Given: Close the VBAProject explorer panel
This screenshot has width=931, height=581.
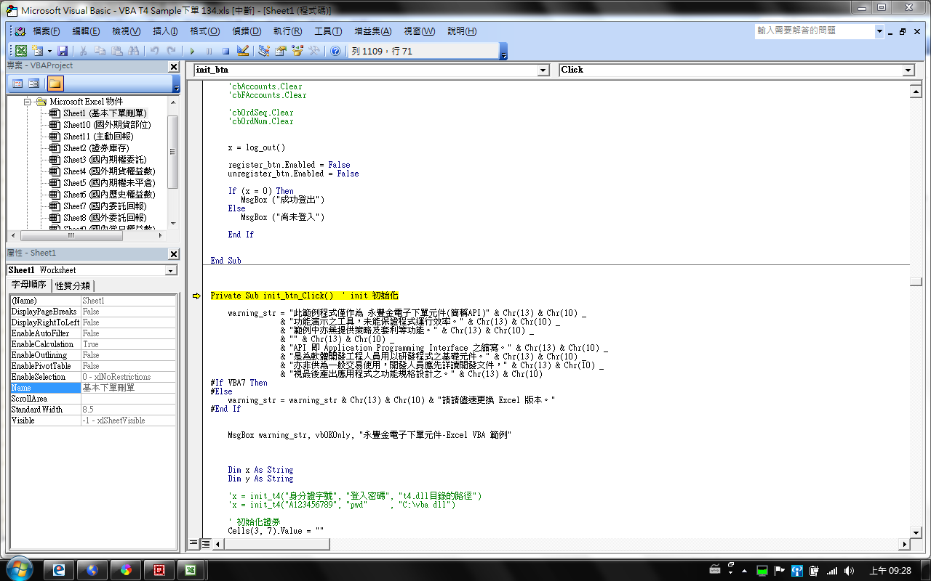Looking at the screenshot, I should (174, 67).
